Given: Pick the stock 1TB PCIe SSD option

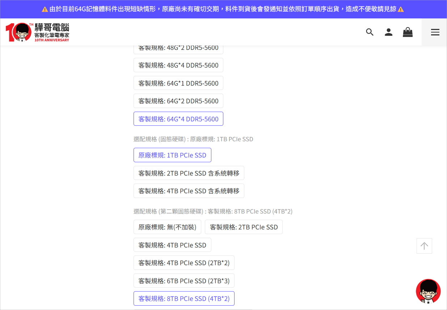Looking at the screenshot, I should 172,155.
